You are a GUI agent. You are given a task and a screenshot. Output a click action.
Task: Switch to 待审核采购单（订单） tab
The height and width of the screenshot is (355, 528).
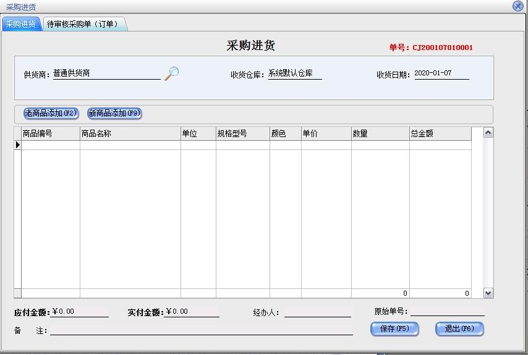[83, 24]
